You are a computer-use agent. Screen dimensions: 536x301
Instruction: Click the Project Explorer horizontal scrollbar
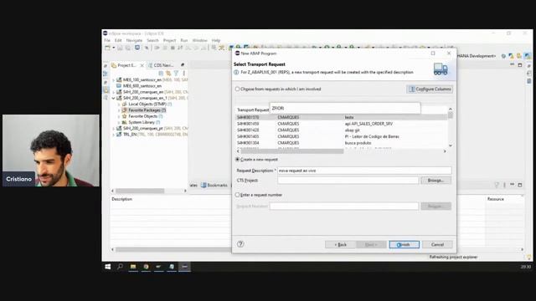[x=140, y=191]
